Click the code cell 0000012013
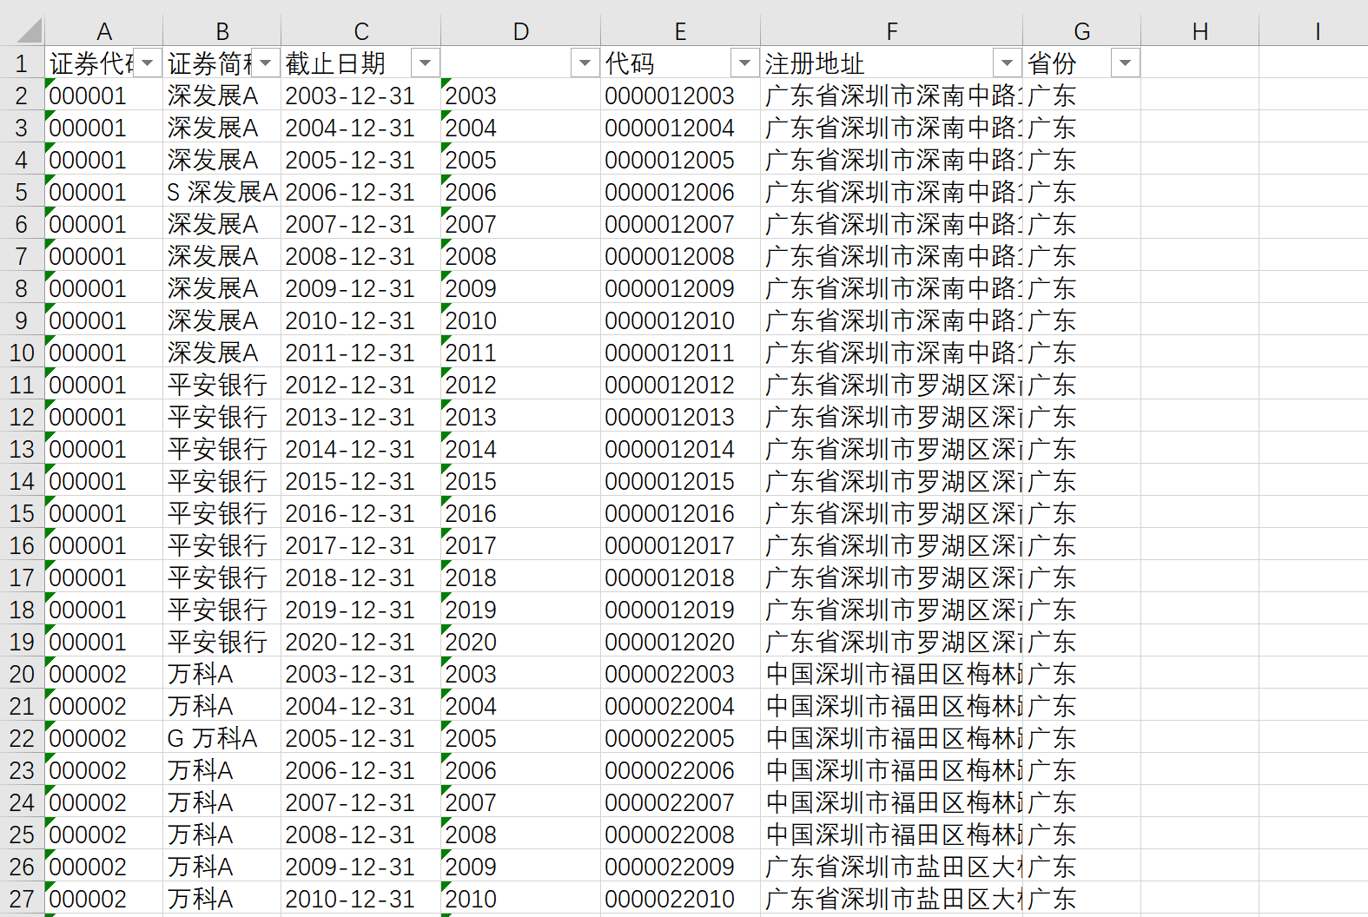Image resolution: width=1368 pixels, height=917 pixels. [x=681, y=417]
